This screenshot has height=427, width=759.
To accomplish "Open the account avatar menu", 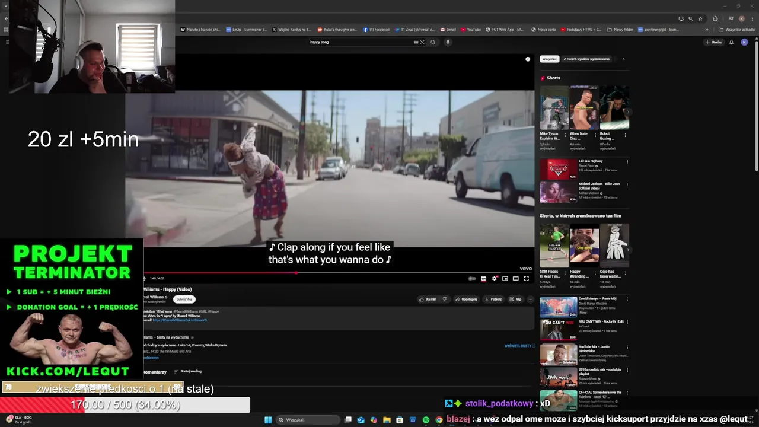I will pyautogui.click(x=744, y=42).
